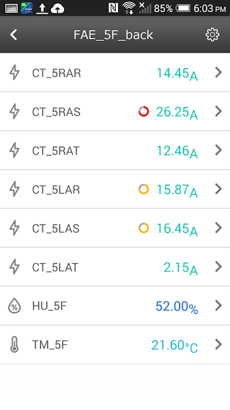
Task: Tap the 52.00% humidity value
Action: [177, 306]
